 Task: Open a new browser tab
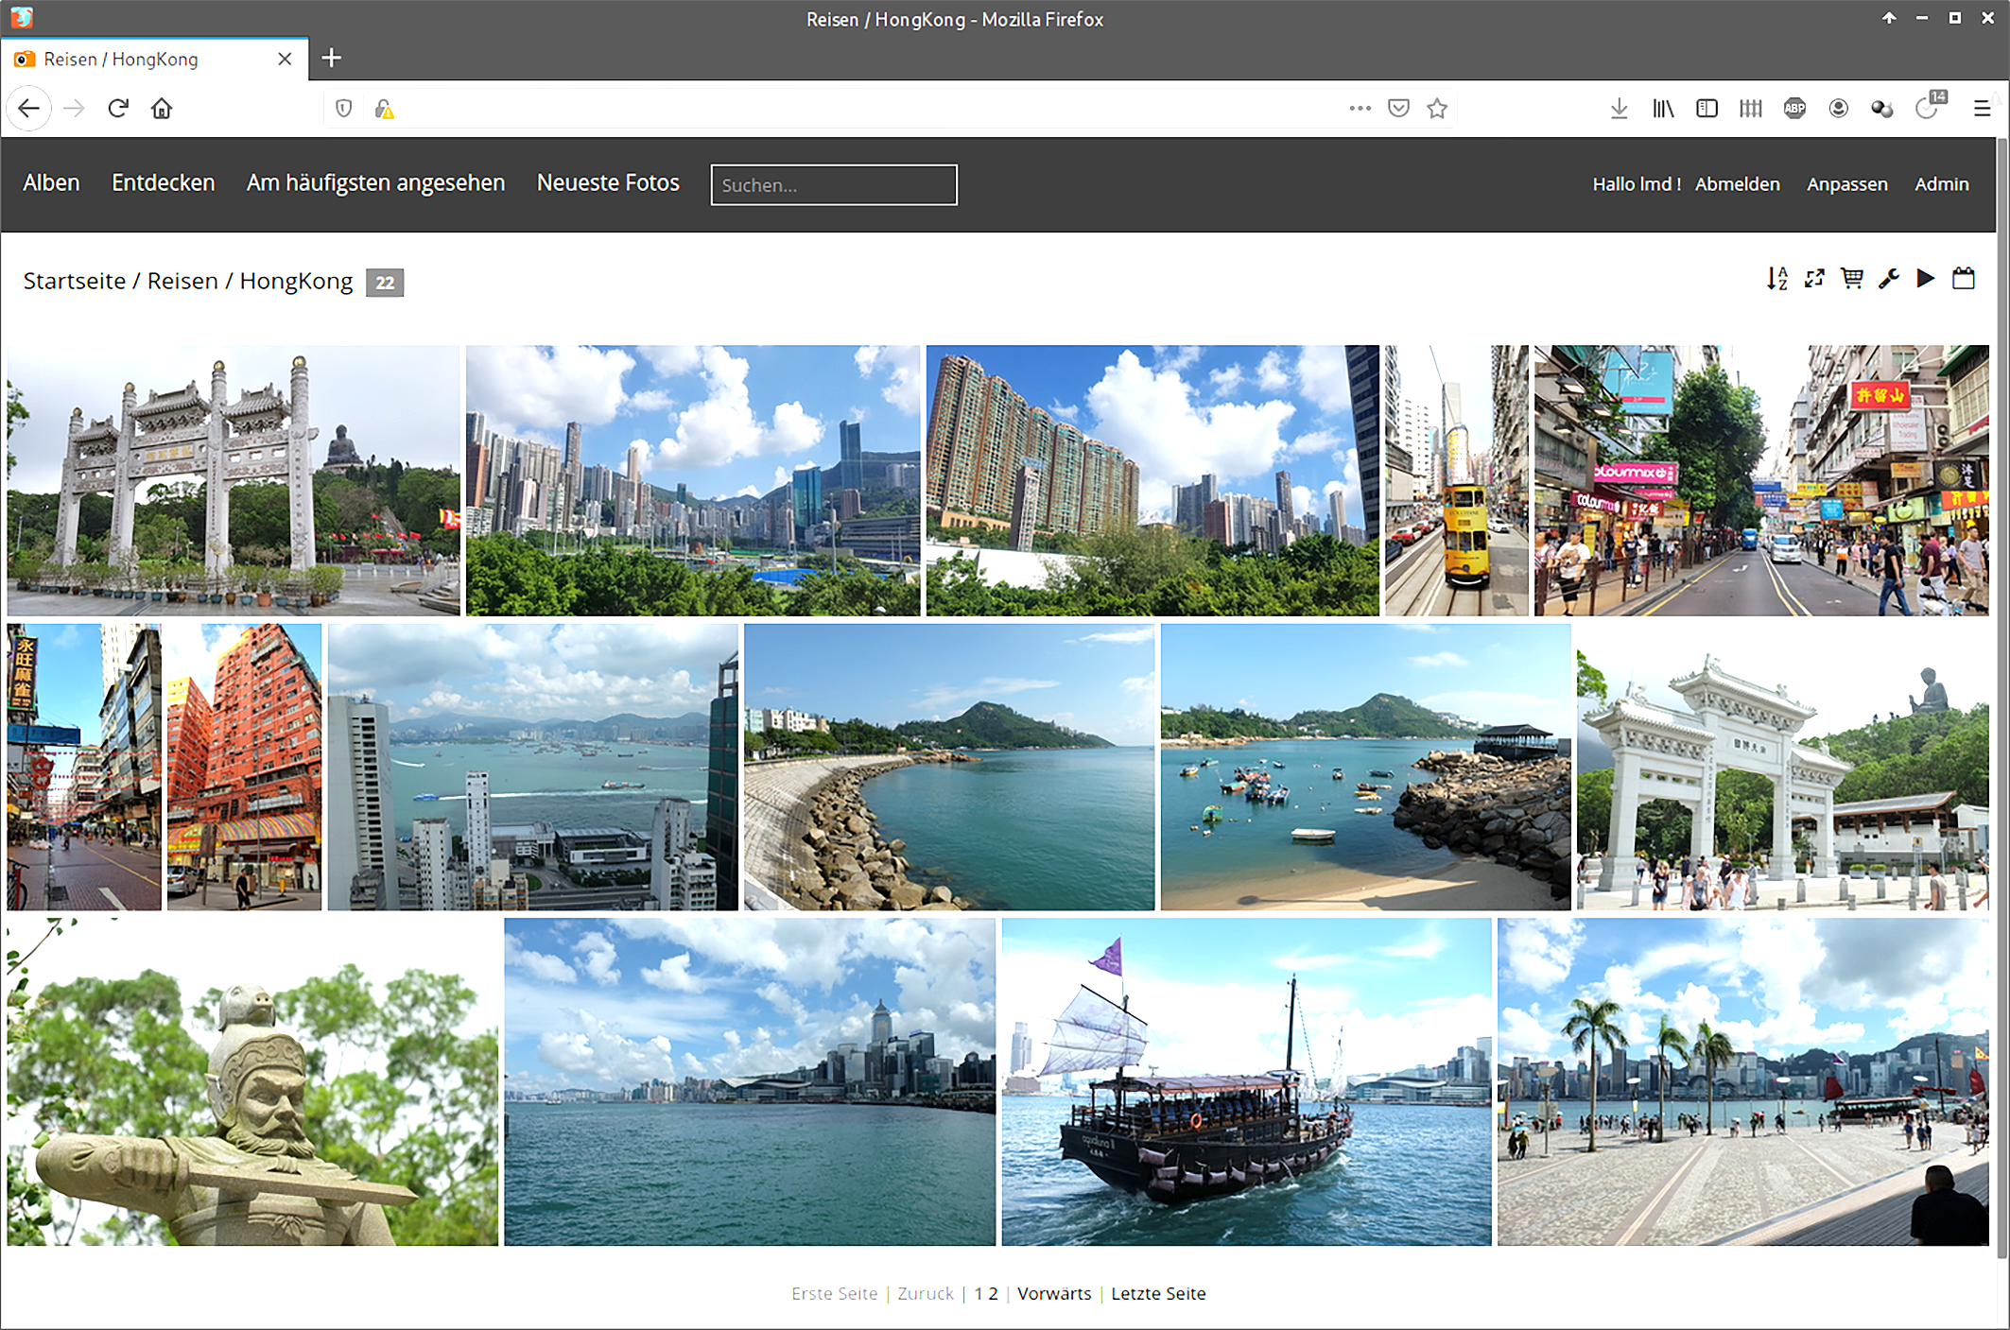click(x=331, y=59)
